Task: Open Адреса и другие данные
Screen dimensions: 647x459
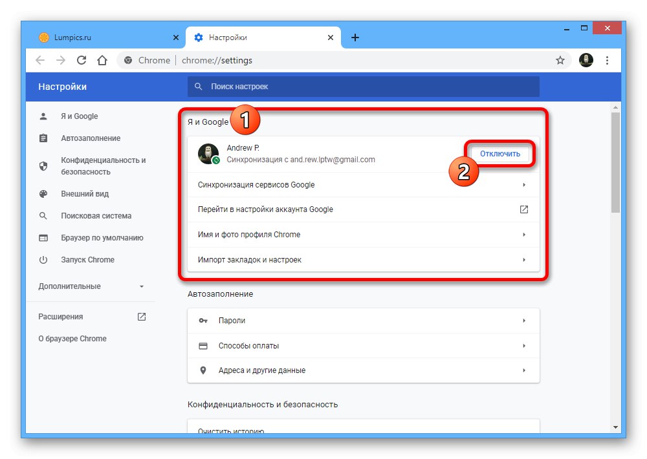Action: [x=364, y=370]
